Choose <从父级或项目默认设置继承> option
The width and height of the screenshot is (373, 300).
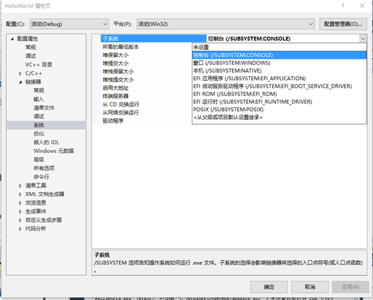(279, 117)
